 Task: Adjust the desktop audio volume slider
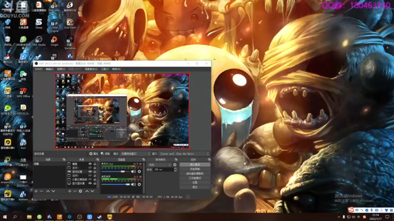[116, 185]
